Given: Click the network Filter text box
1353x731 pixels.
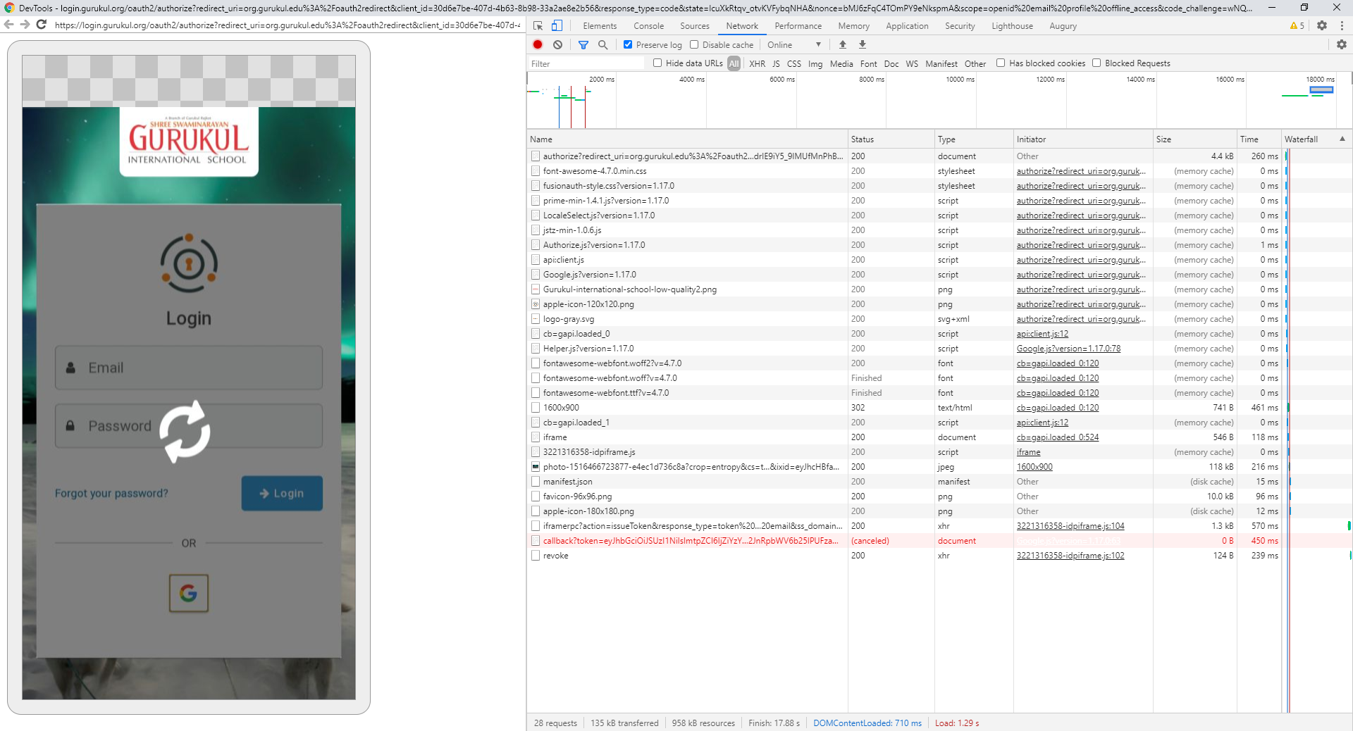Looking at the screenshot, I should (x=586, y=63).
